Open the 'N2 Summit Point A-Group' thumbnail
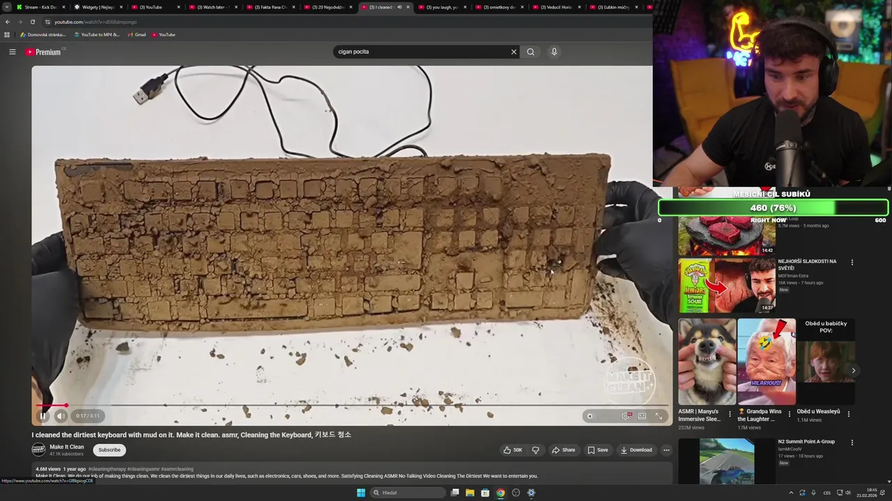This screenshot has height=501, width=892. click(727, 461)
